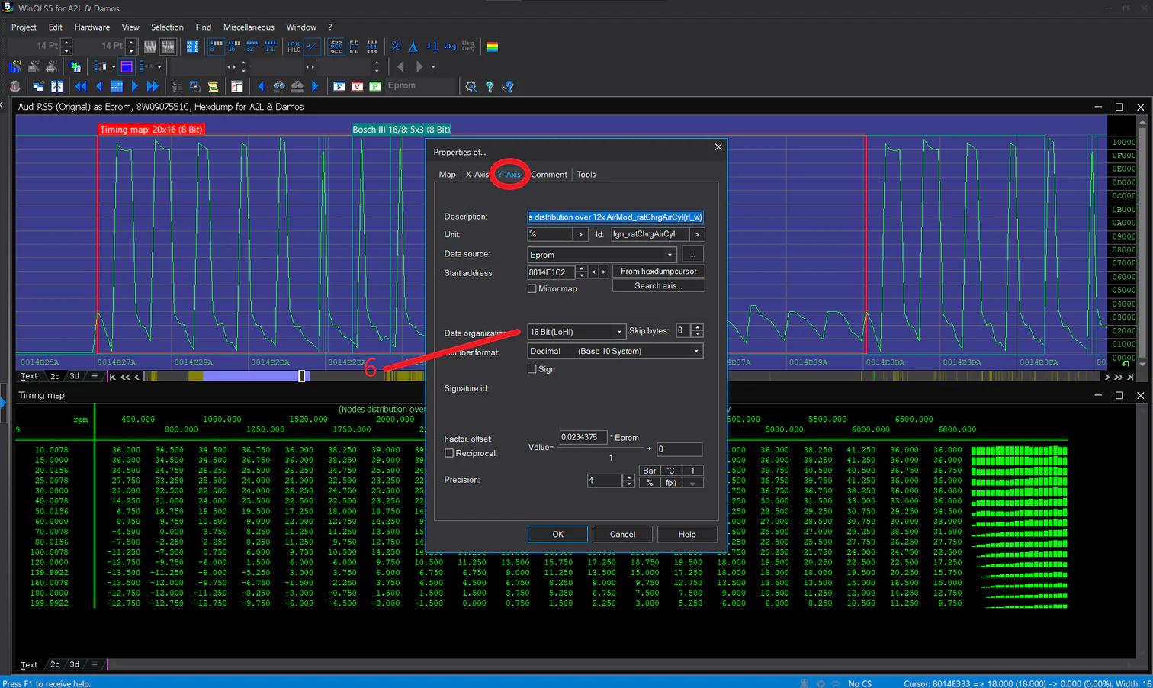Click the Id field Ign_ratChrgAirCyl
The image size is (1153, 688).
pyautogui.click(x=650, y=234)
